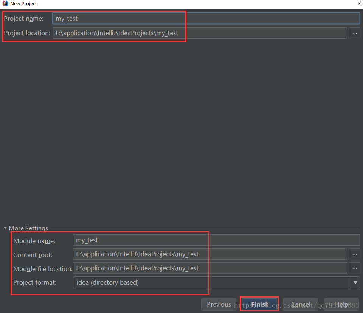Go back with the Previous button
The image size is (363, 313).
[x=219, y=304]
